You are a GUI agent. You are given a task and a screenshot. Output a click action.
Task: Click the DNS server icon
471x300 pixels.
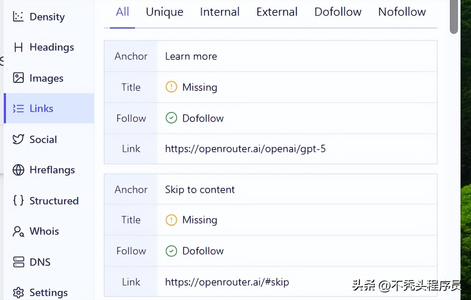click(x=18, y=262)
